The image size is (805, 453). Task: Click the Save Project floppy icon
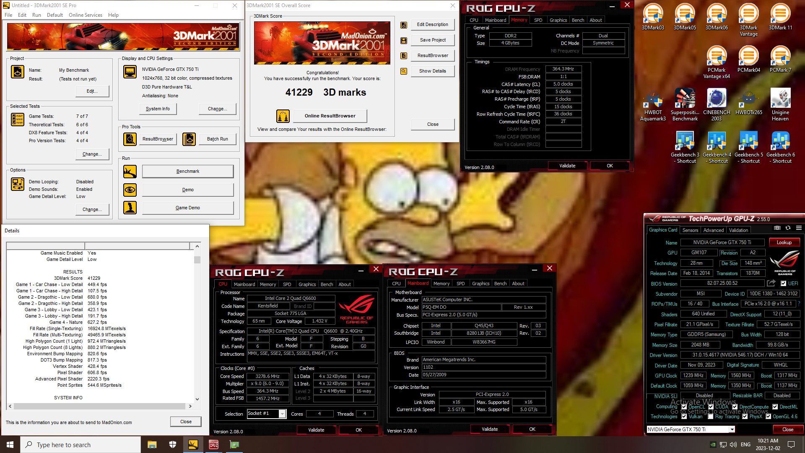pyautogui.click(x=403, y=40)
